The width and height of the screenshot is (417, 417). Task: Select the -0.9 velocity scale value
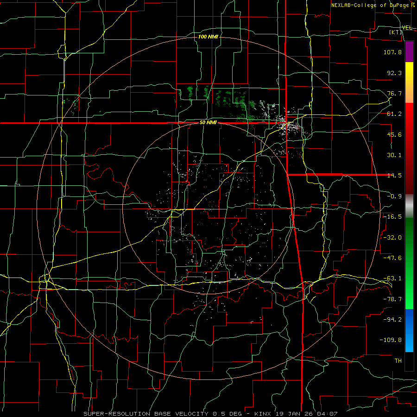[394, 196]
